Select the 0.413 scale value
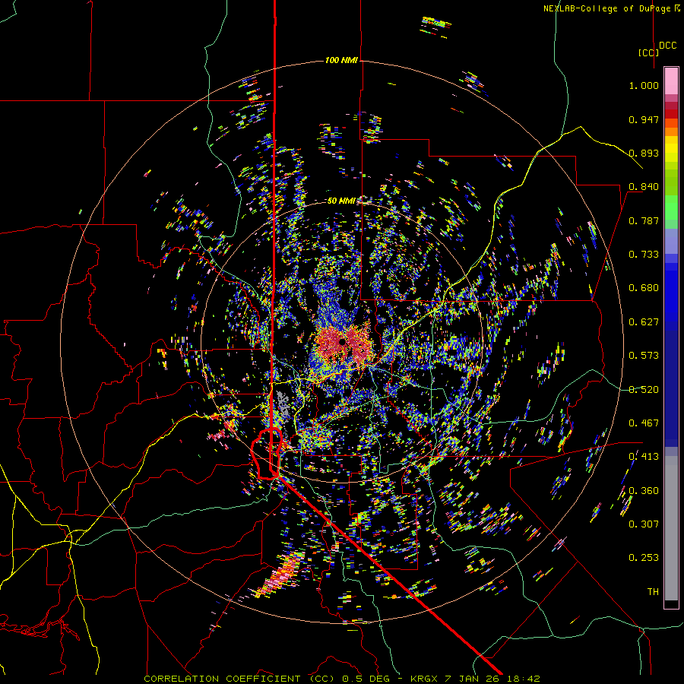The width and height of the screenshot is (684, 684). point(644,457)
